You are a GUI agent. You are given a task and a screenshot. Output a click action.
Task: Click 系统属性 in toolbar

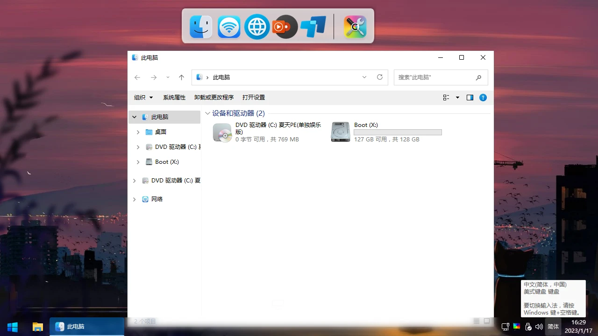click(174, 98)
